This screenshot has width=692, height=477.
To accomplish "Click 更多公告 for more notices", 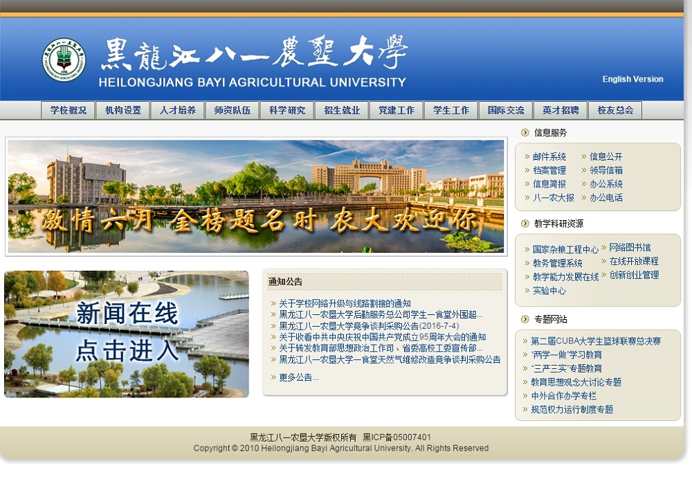I will [x=299, y=377].
